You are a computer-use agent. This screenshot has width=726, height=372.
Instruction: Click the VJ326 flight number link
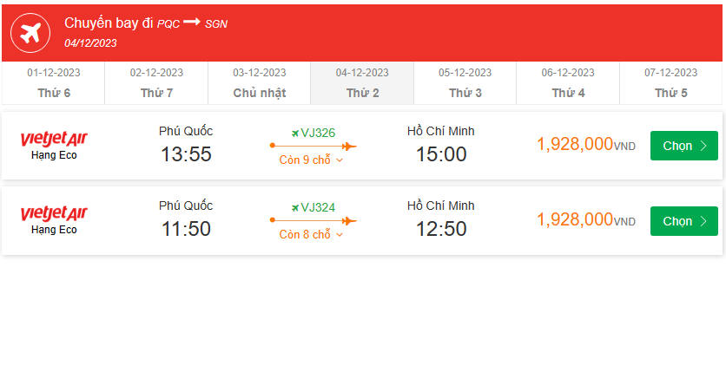(x=318, y=133)
